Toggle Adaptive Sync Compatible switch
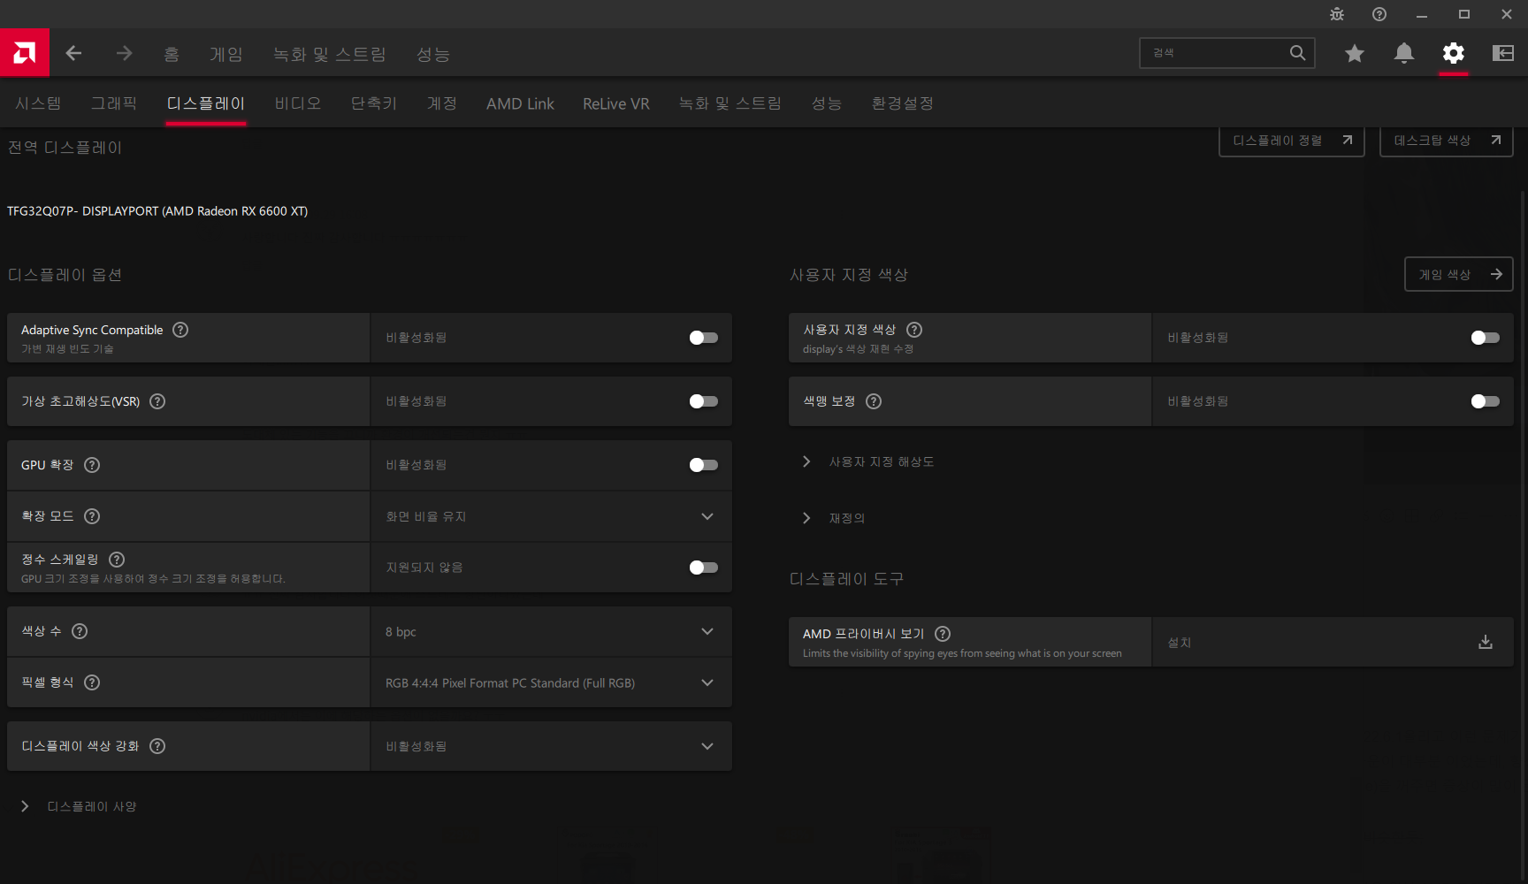1528x884 pixels. 704,338
